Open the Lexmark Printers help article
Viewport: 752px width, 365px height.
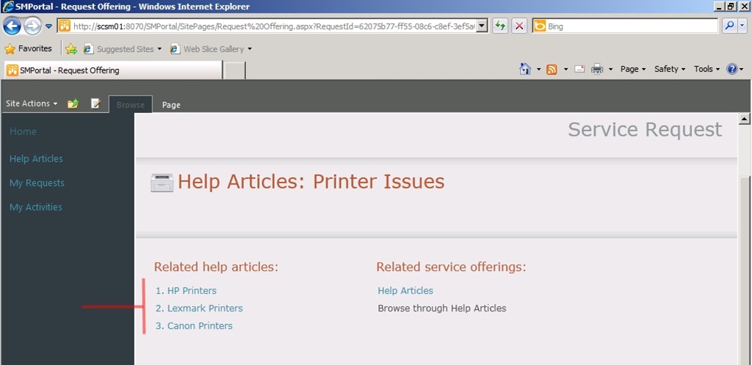204,309
